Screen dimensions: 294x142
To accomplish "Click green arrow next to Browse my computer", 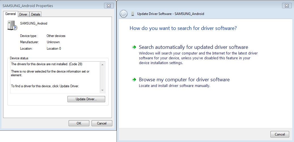I will point(134,80).
